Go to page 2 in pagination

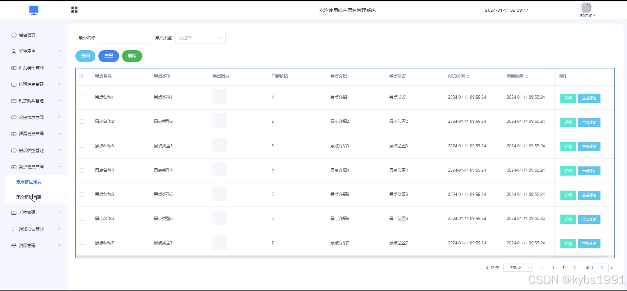pyautogui.click(x=563, y=267)
